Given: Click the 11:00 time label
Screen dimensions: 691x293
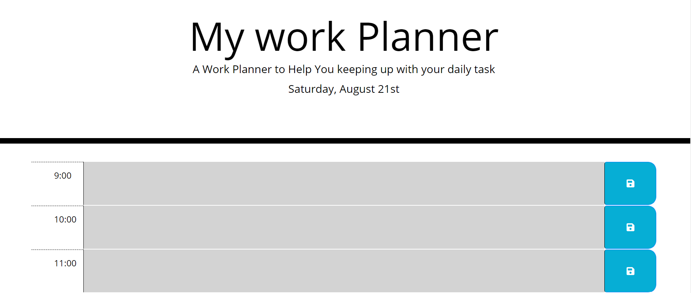Looking at the screenshot, I should pos(65,263).
